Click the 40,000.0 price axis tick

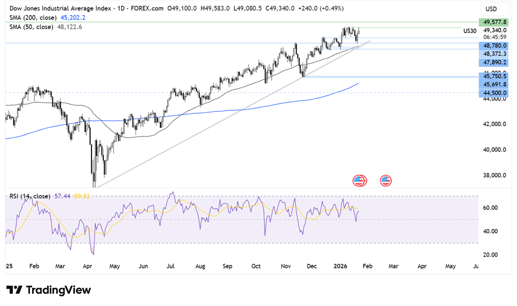[495, 150]
